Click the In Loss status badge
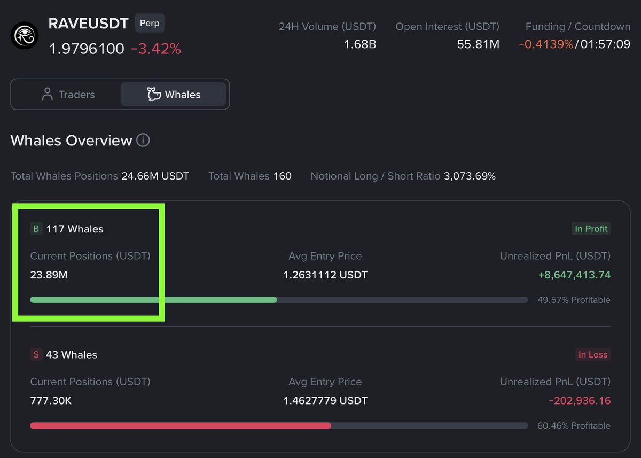Viewport: 641px width, 458px height. [593, 354]
